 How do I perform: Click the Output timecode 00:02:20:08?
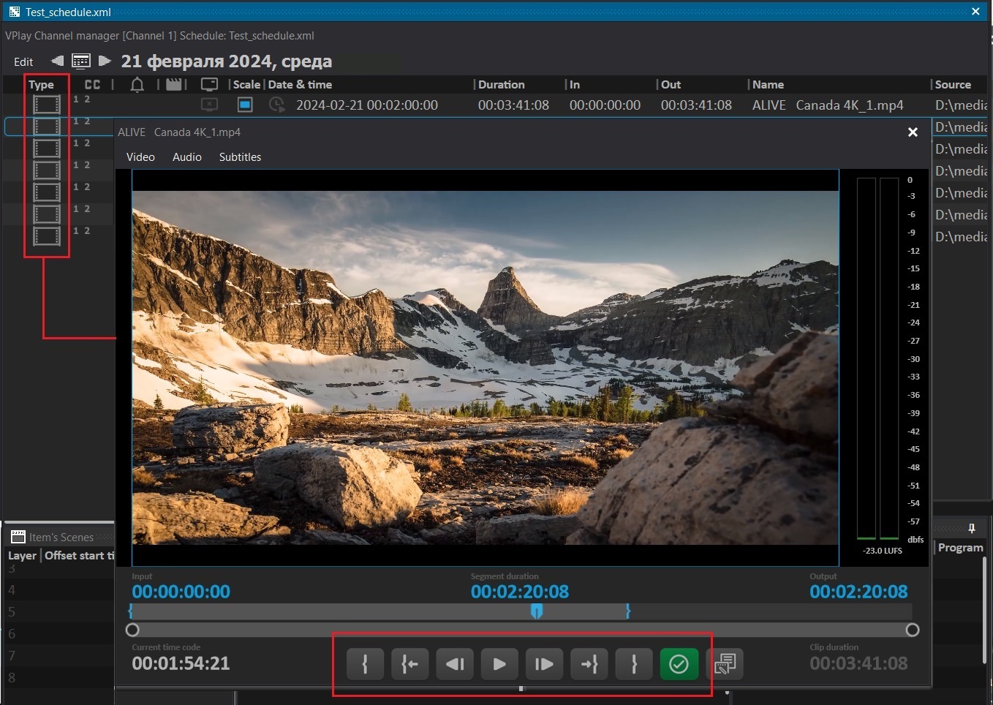pos(858,592)
